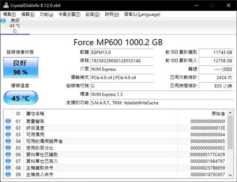Click total host writes value 12758 GB
The image size is (237, 182).
(216, 61)
